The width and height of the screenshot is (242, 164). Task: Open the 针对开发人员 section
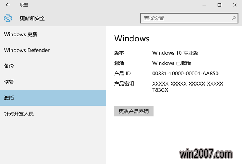[x=53, y=114]
